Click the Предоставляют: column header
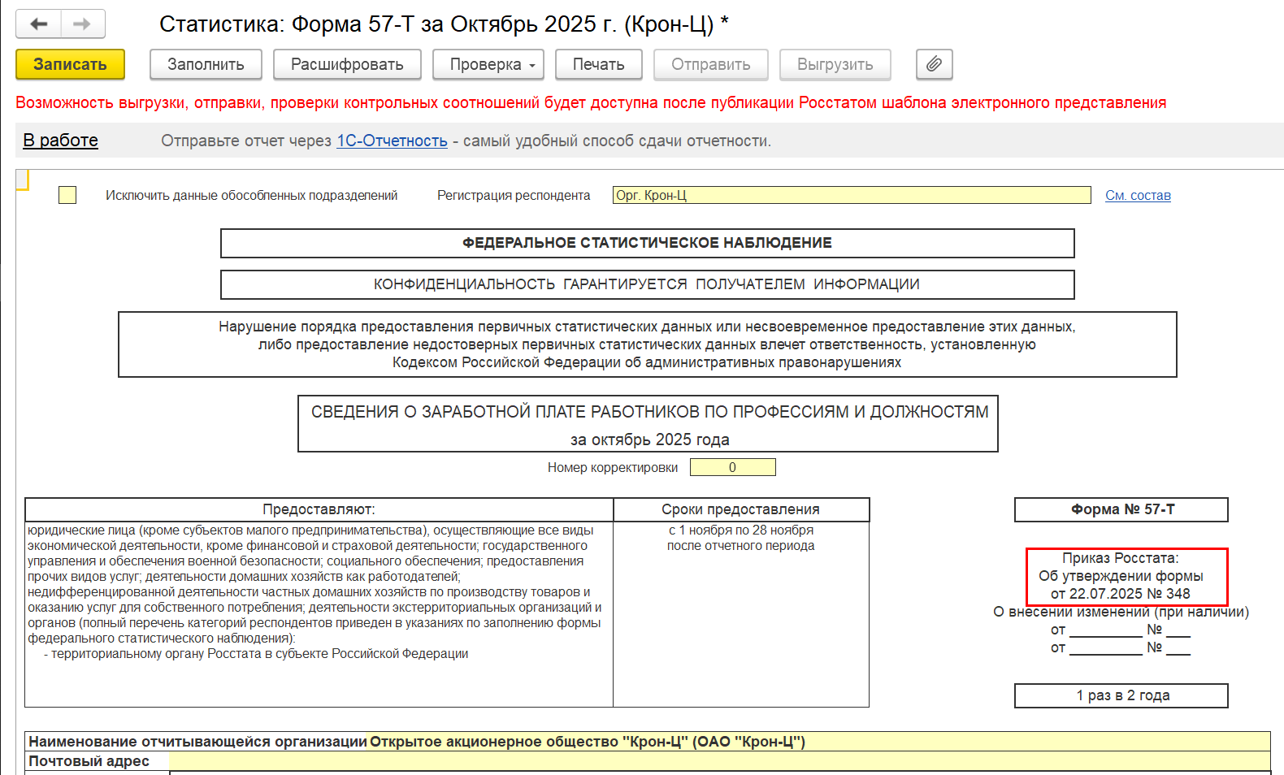1284x775 pixels. tap(319, 509)
